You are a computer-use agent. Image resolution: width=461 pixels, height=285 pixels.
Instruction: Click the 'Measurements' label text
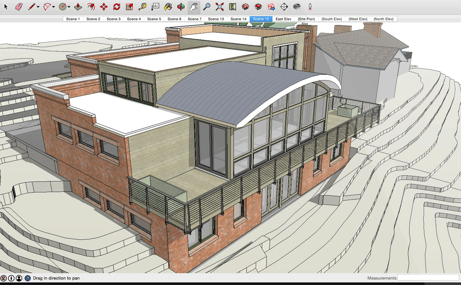[382, 278]
